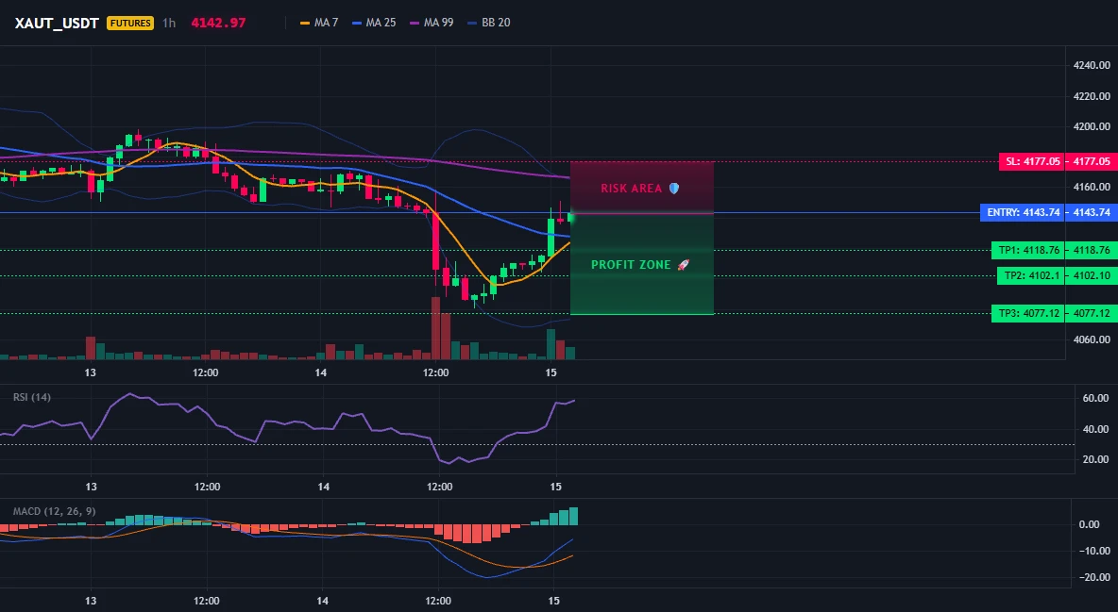This screenshot has width=1118, height=612.
Task: Click the rocket icon in the Profit Zone
Action: click(x=683, y=265)
